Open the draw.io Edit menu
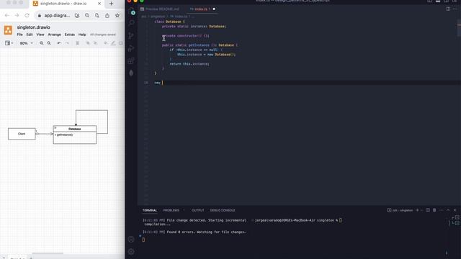461x259 pixels. click(x=30, y=35)
